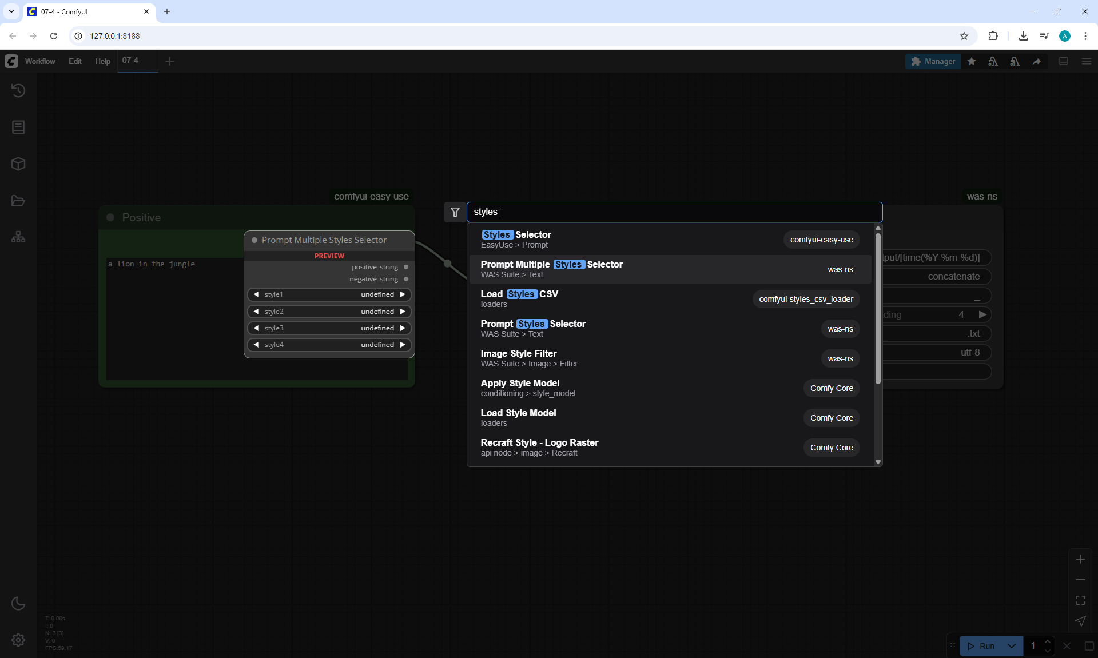Open the queue history sidebar icon
The width and height of the screenshot is (1098, 658).
click(18, 90)
